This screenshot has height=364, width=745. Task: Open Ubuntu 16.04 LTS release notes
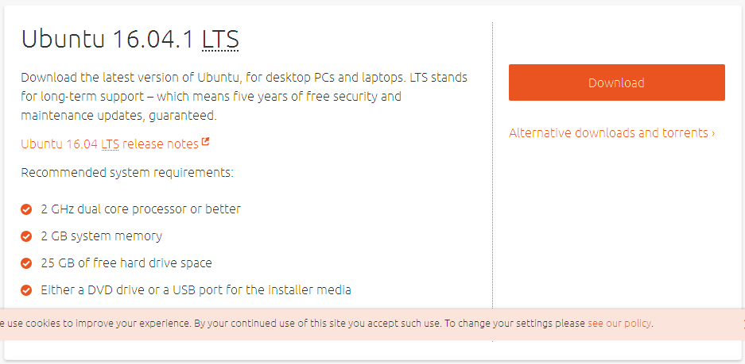pos(110,144)
